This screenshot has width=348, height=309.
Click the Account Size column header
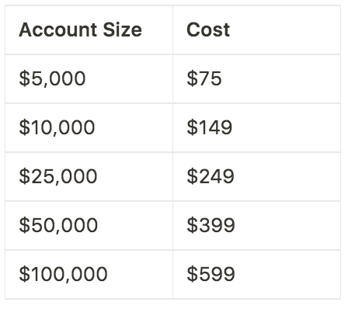[89, 30]
